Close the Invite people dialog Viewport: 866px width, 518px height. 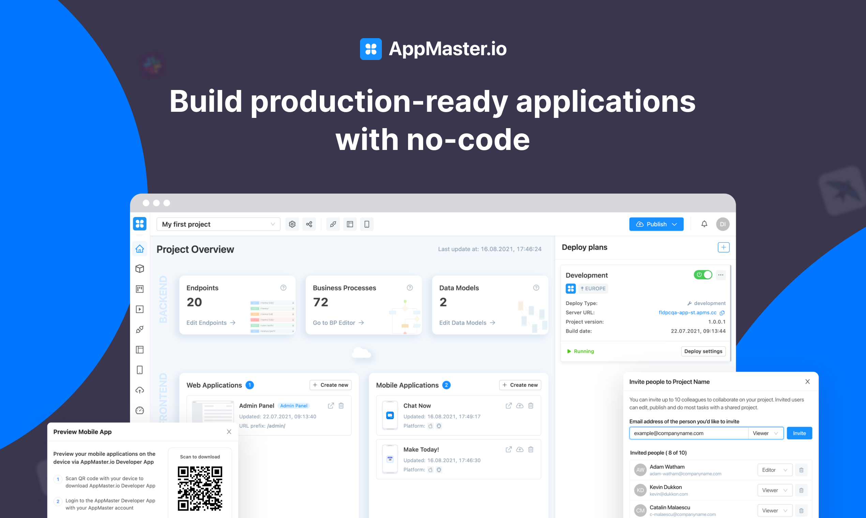click(x=807, y=382)
